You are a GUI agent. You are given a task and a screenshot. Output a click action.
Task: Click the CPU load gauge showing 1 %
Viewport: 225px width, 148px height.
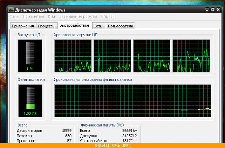pyautogui.click(x=30, y=56)
